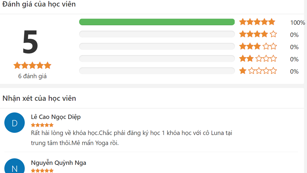
Task: Click the five-star rating icons row
Action: [257, 22]
